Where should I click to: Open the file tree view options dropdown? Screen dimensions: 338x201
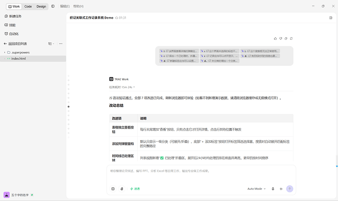point(51,44)
